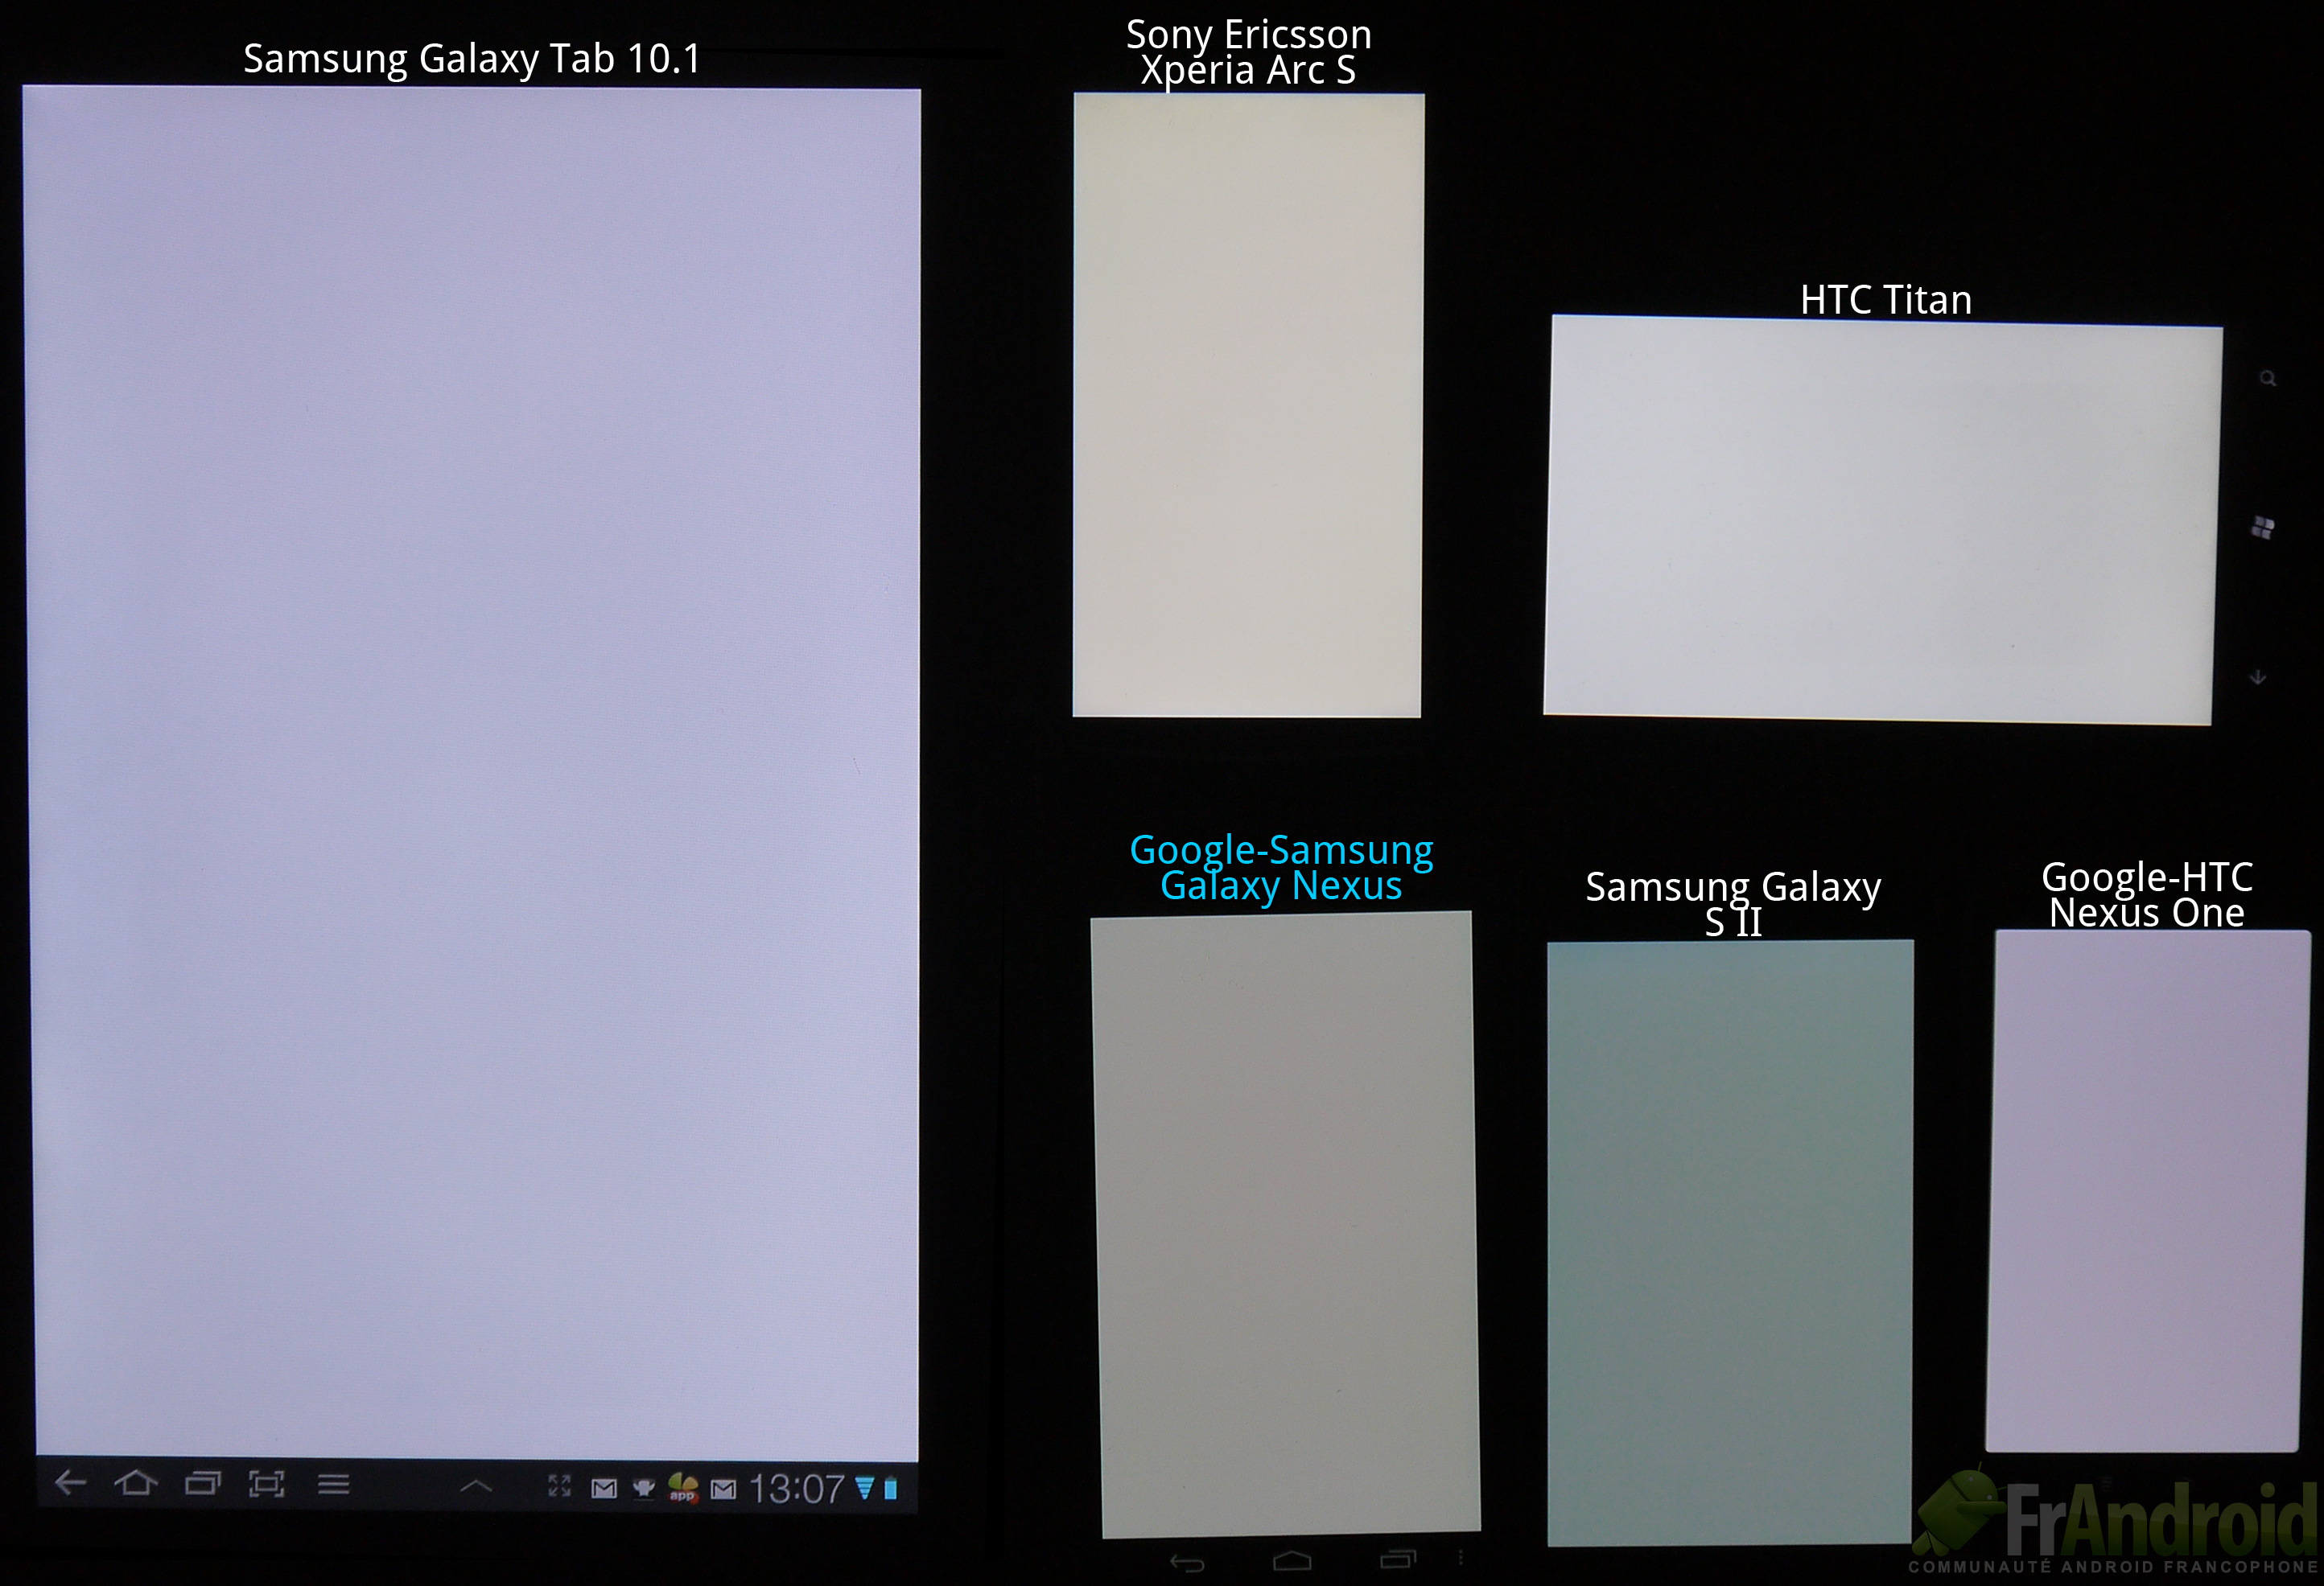The height and width of the screenshot is (1586, 2324).
Task: Open the colorful 'app' notification icon
Action: click(683, 1487)
